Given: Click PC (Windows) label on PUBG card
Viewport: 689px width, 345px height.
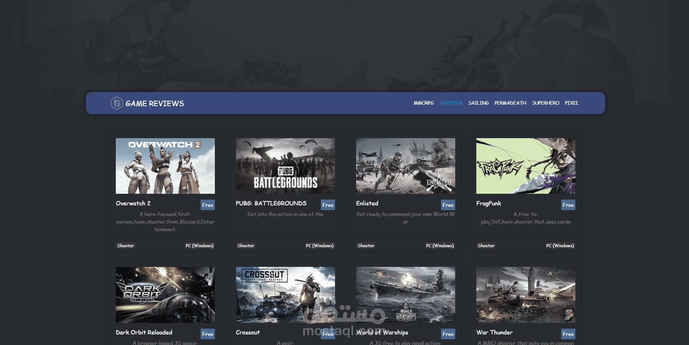Looking at the screenshot, I should [x=320, y=246].
